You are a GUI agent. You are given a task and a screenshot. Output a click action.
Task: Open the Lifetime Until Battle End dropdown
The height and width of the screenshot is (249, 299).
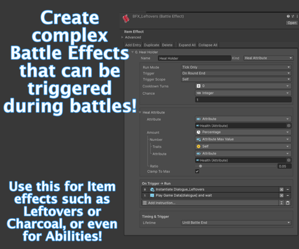(236, 223)
